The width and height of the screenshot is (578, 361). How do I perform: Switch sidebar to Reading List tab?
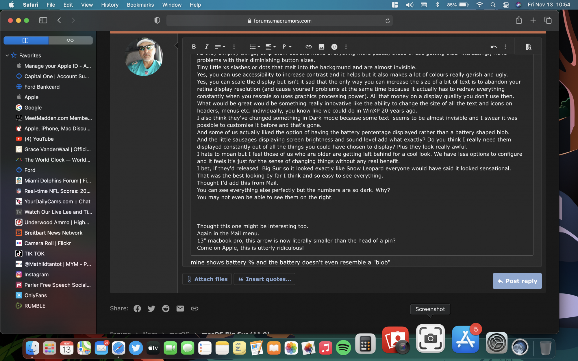pos(70,40)
